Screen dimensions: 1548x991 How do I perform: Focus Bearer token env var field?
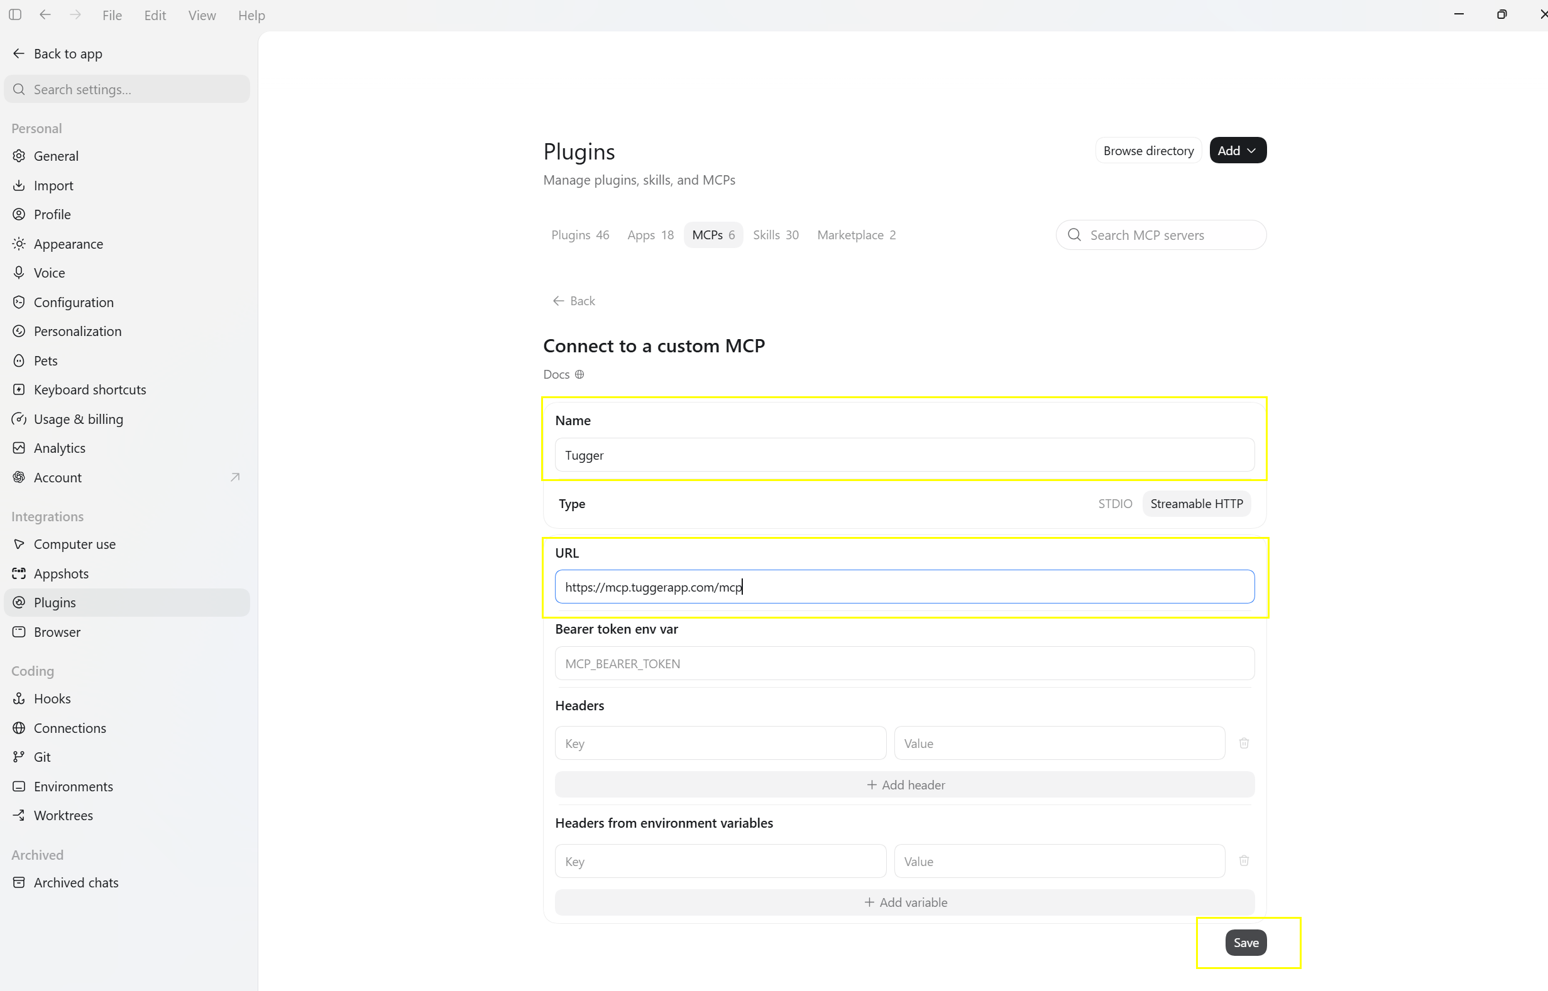coord(904,663)
